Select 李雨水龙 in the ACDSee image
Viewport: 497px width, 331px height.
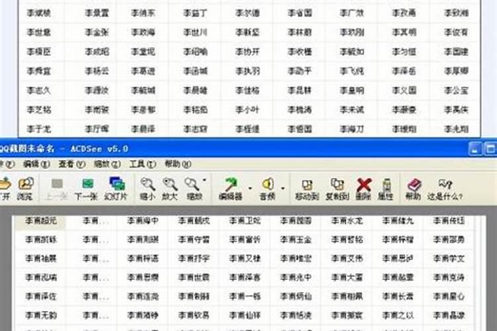347,220
